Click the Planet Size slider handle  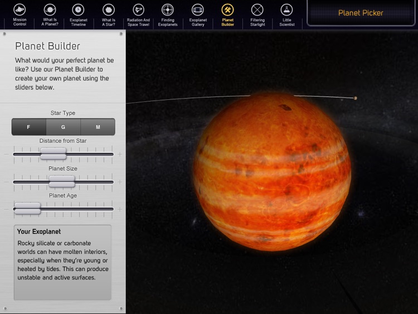point(62,181)
